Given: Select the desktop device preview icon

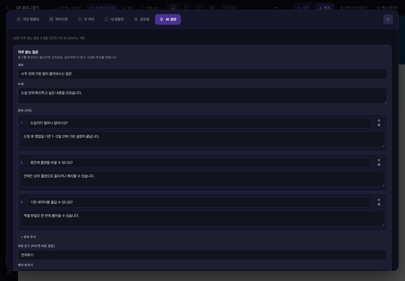Looking at the screenshot, I should pos(173,8).
